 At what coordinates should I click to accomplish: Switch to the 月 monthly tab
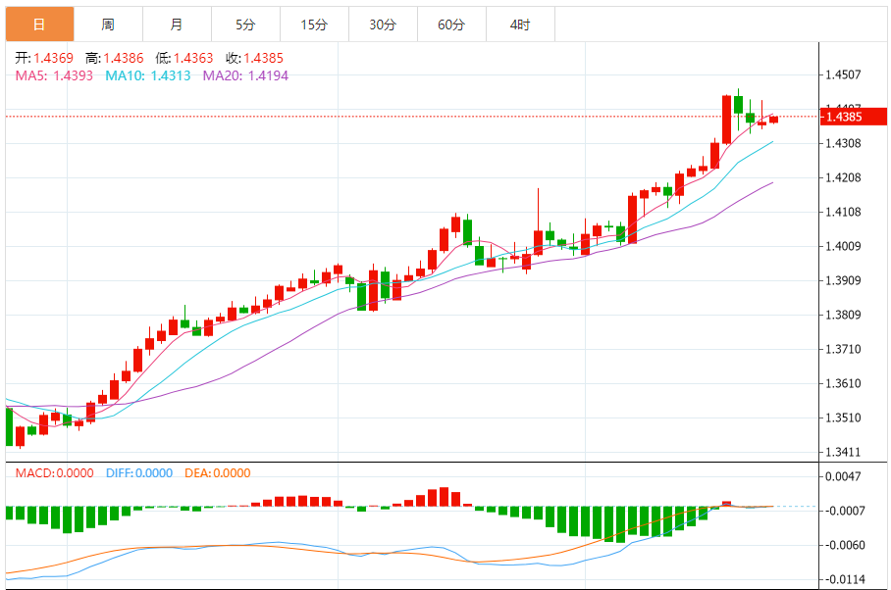point(177,25)
